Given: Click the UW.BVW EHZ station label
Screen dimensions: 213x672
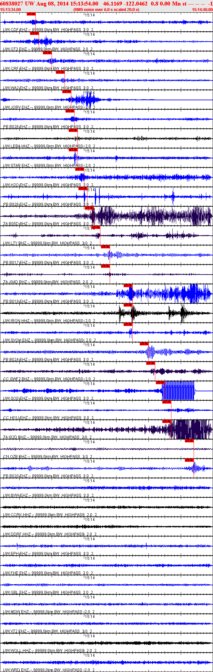Looking at the screenshot, I should tap(15, 495).
